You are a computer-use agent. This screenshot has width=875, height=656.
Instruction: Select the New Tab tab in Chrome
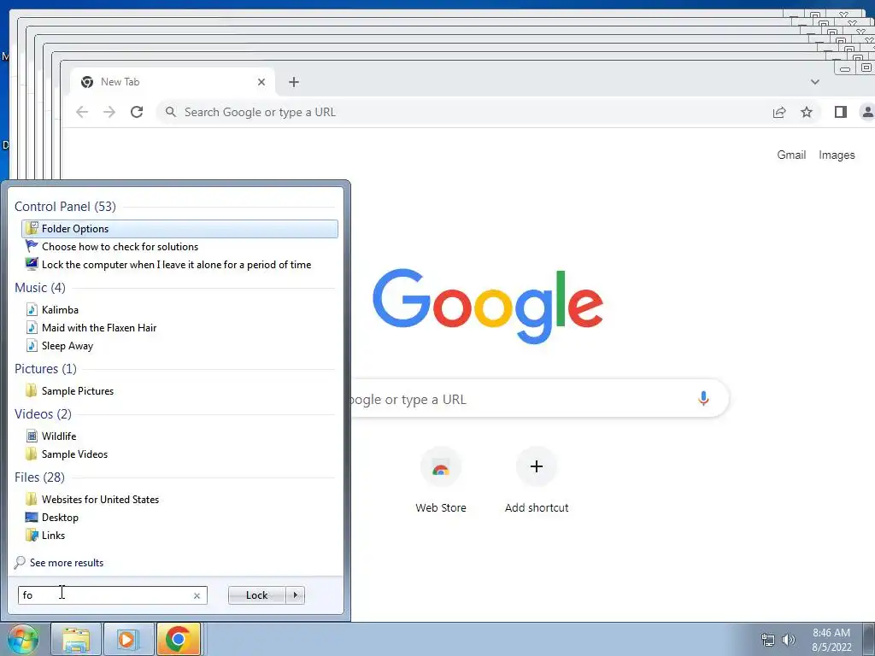click(173, 82)
